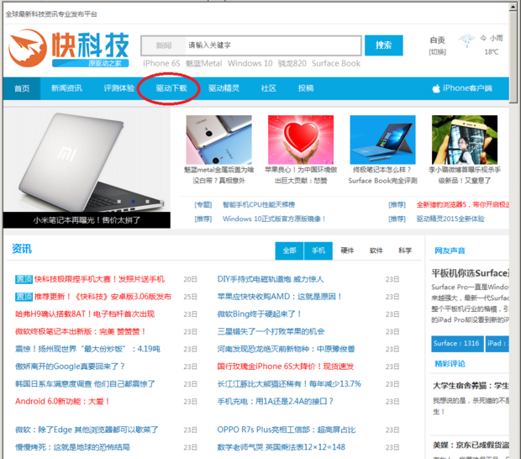Screen dimensions: 521x459
Task: Open the 驱动精灵 nav item
Action: (224, 88)
